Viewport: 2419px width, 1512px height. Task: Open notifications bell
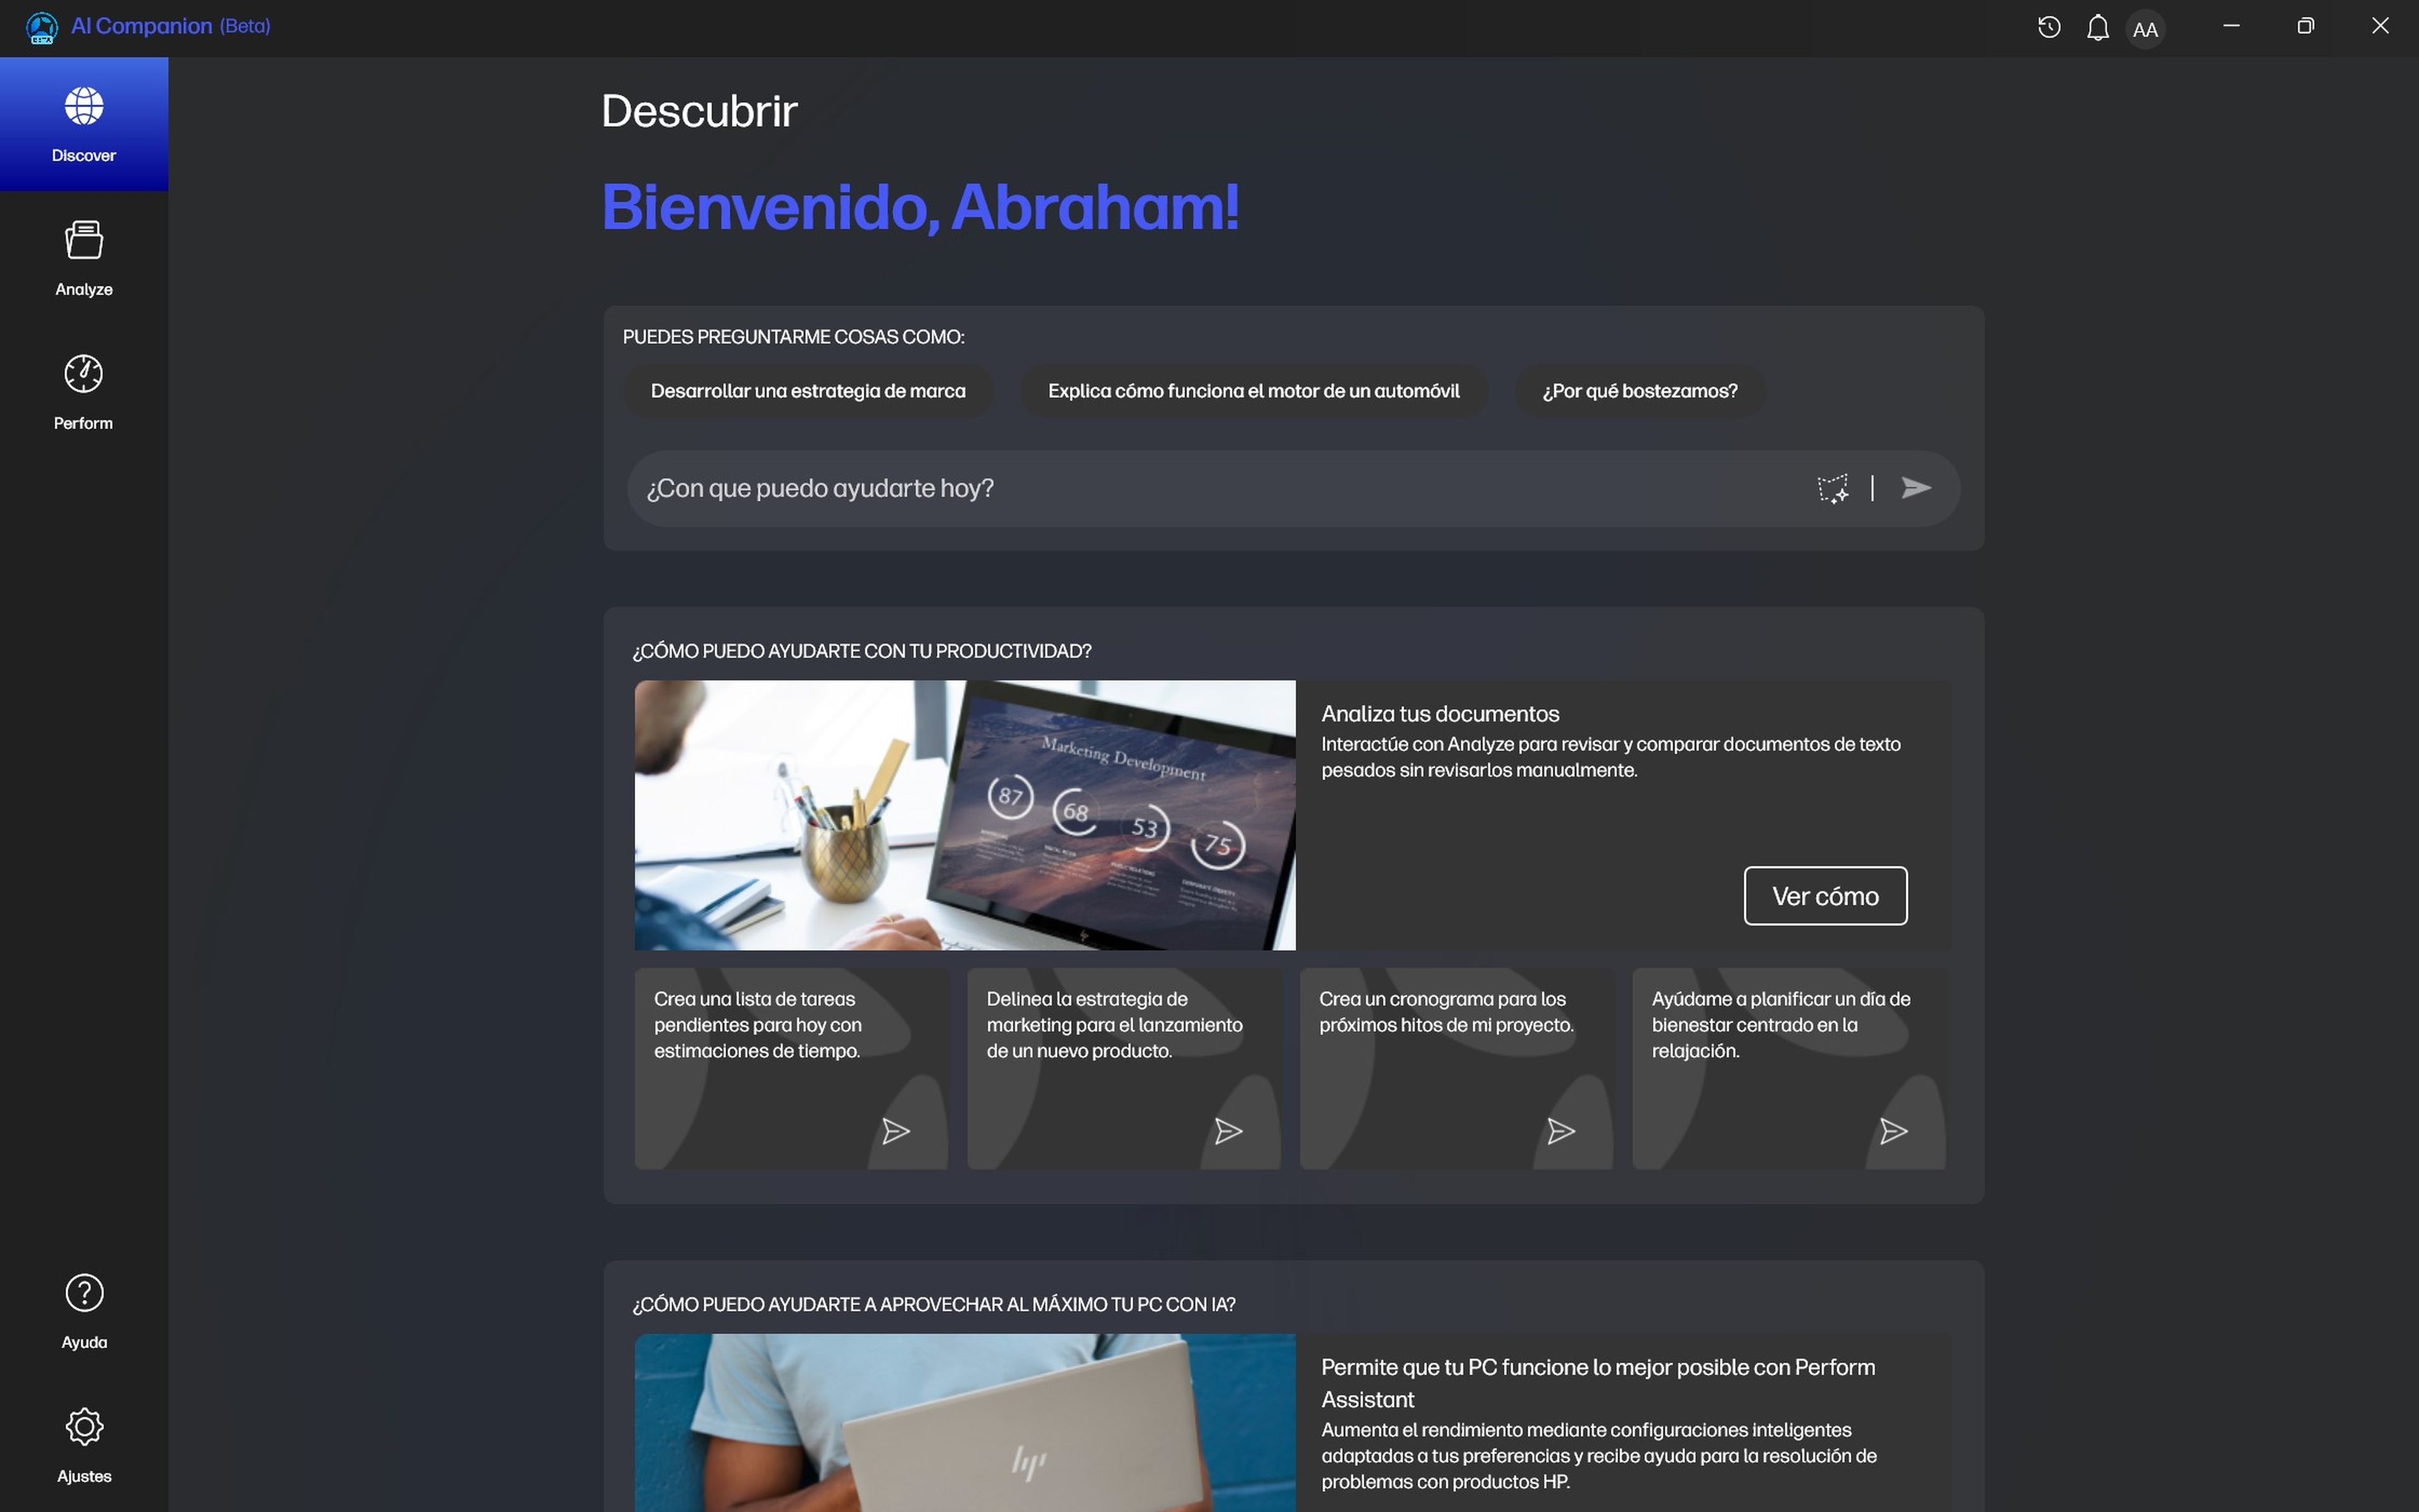click(x=2098, y=28)
